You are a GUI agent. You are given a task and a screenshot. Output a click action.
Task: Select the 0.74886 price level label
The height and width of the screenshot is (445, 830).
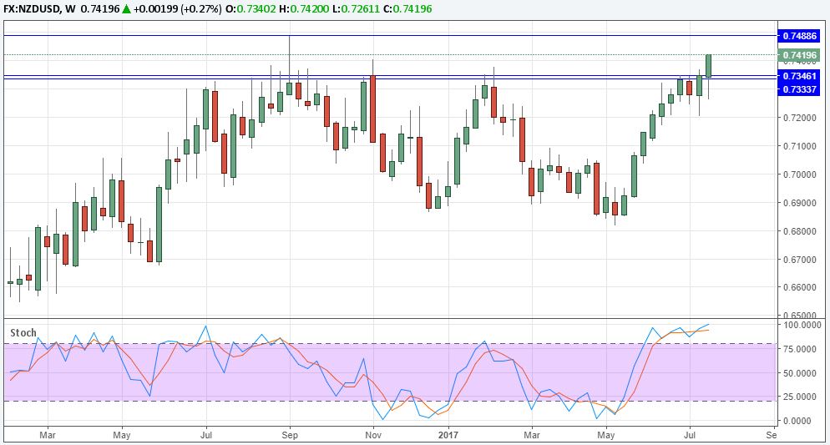tap(799, 36)
